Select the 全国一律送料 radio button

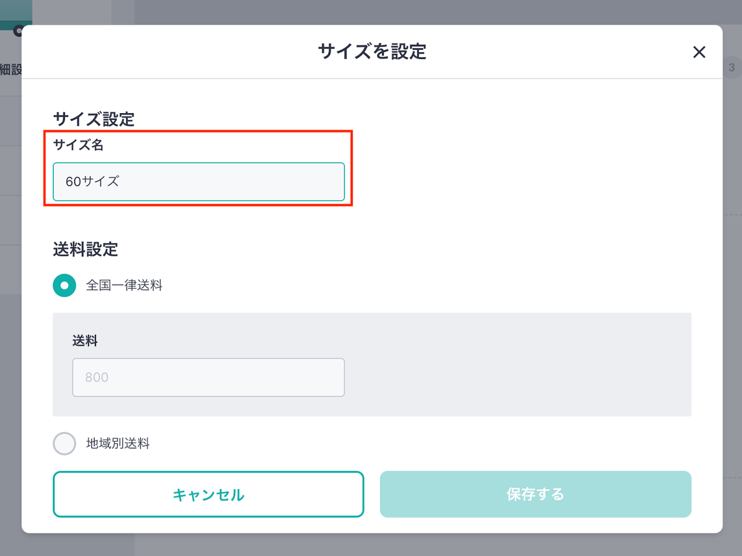[64, 285]
